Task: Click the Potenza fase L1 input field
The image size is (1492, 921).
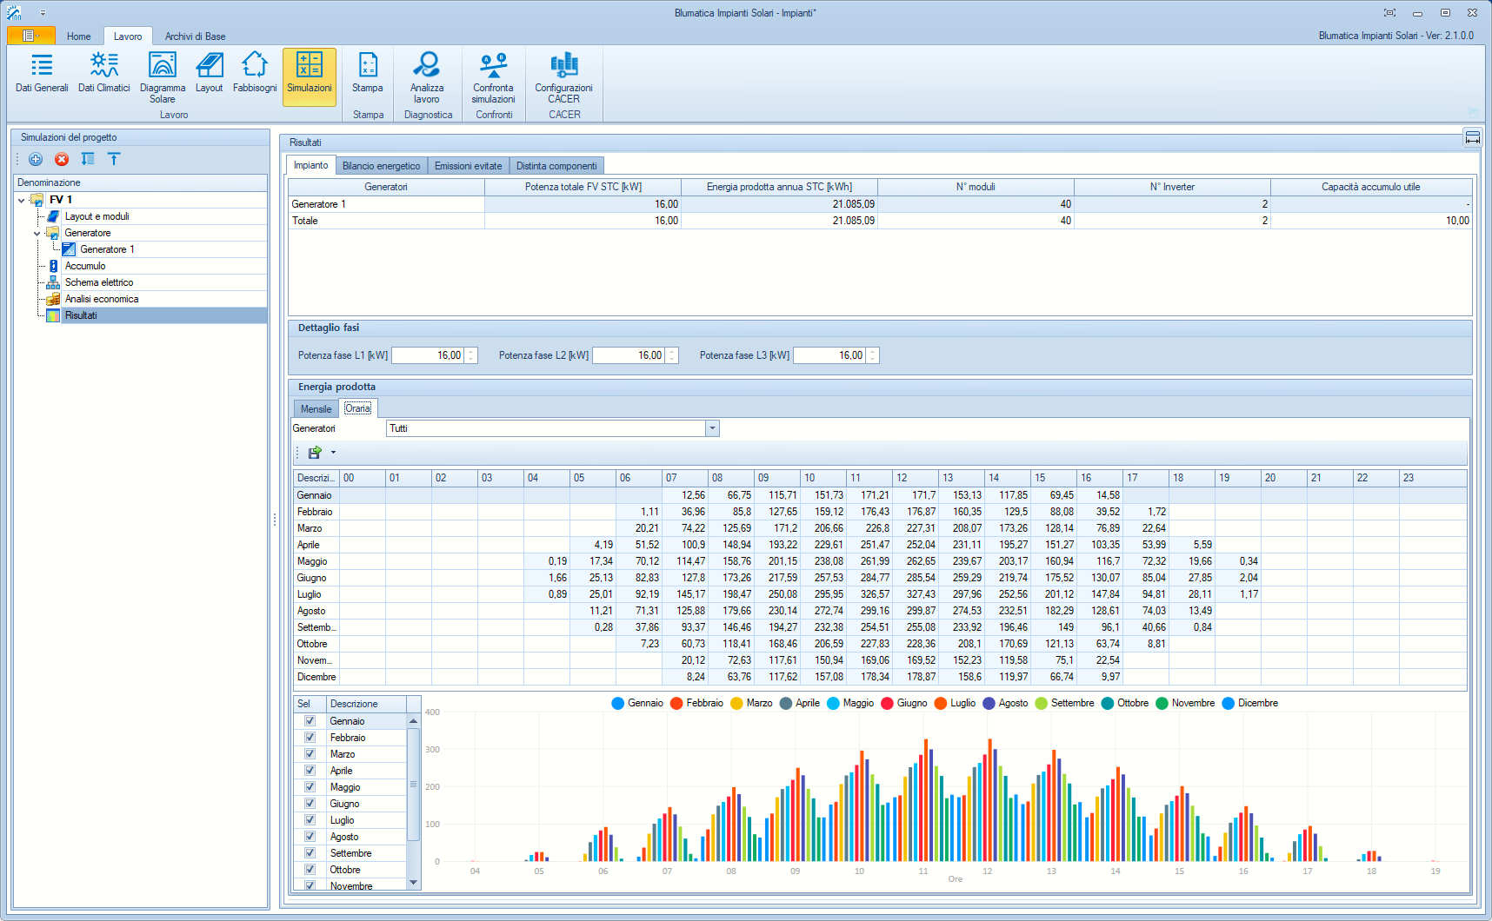Action: [428, 355]
